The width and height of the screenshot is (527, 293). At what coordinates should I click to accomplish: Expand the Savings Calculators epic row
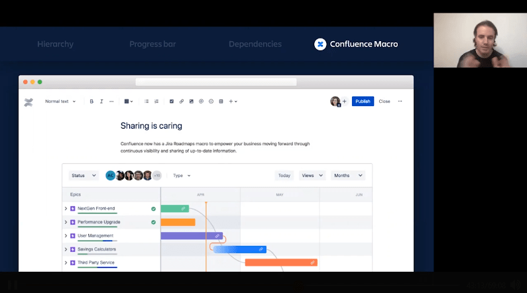[66, 249]
